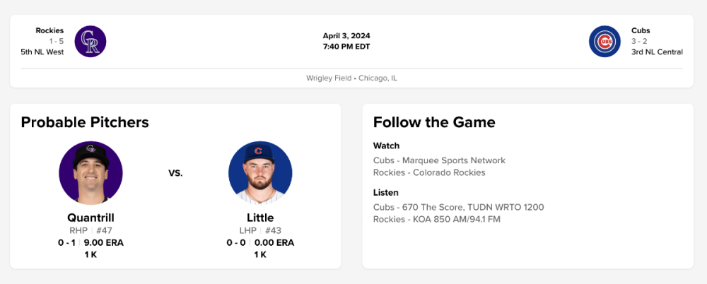The height and width of the screenshot is (284, 707).
Task: Select the Rockies team name
Action: 49,30
